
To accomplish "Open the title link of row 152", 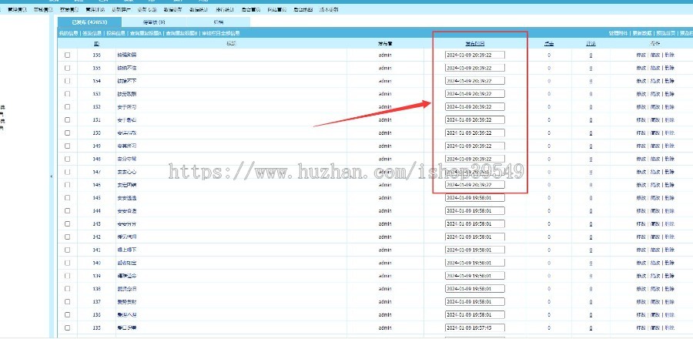I will (127, 107).
